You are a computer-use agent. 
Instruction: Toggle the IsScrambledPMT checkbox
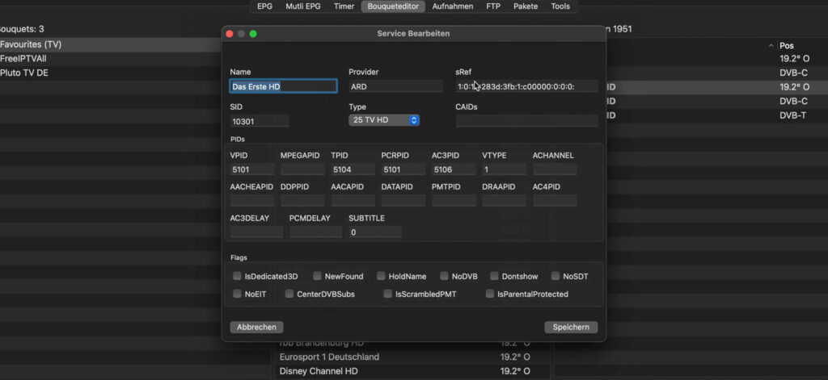[388, 294]
